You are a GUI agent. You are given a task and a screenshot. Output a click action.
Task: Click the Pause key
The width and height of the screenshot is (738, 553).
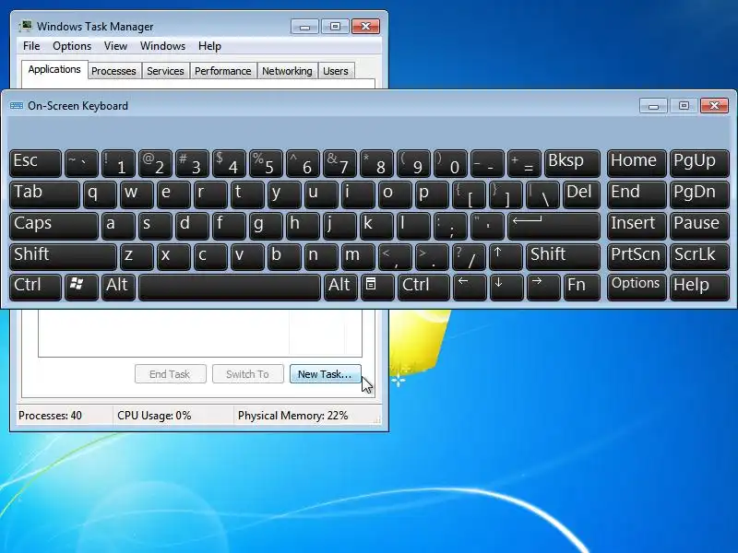point(699,225)
